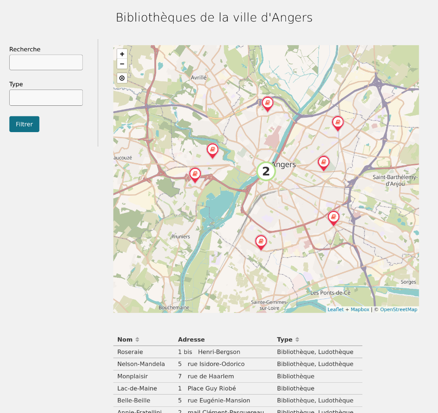Click address 5 rue Eugénie-Mansion
Image resolution: width=438 pixels, height=413 pixels.
(x=214, y=400)
